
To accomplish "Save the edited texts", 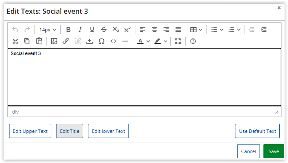I will coord(274,151).
